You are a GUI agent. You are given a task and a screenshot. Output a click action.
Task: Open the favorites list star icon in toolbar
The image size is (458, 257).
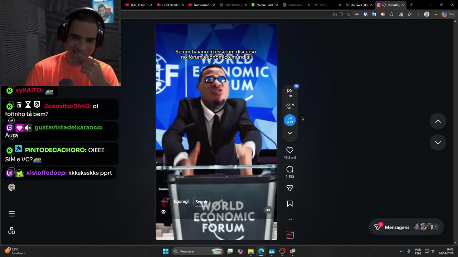pyautogui.click(x=409, y=14)
